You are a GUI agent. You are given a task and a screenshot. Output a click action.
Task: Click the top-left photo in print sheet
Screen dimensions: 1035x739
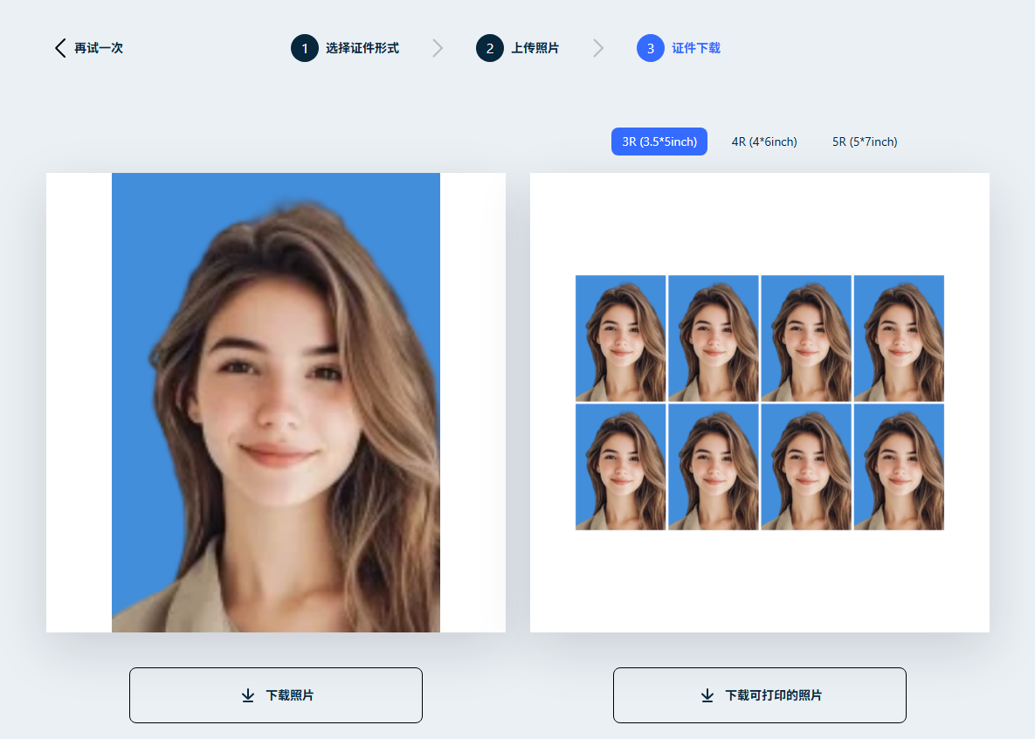coord(620,338)
